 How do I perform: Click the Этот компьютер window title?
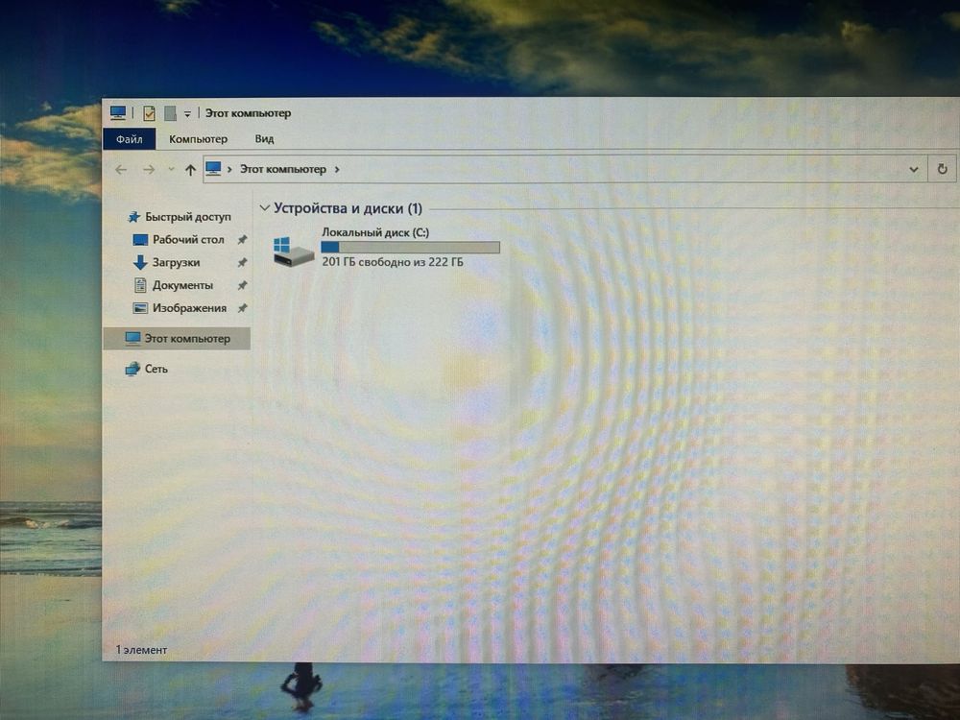(248, 113)
